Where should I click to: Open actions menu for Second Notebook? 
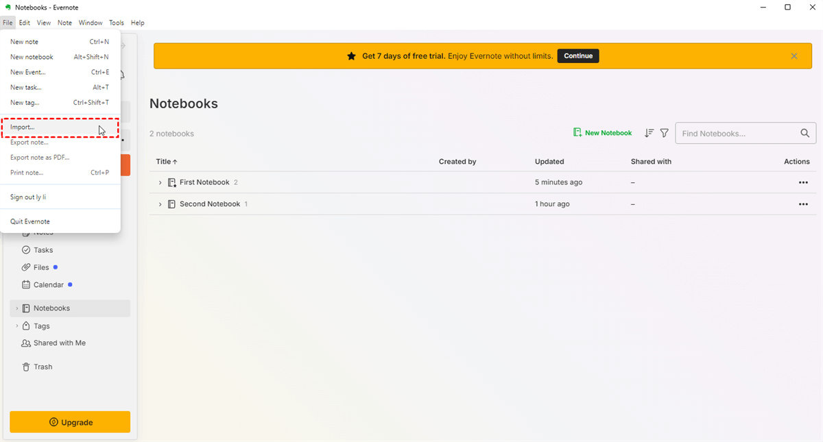(x=803, y=204)
